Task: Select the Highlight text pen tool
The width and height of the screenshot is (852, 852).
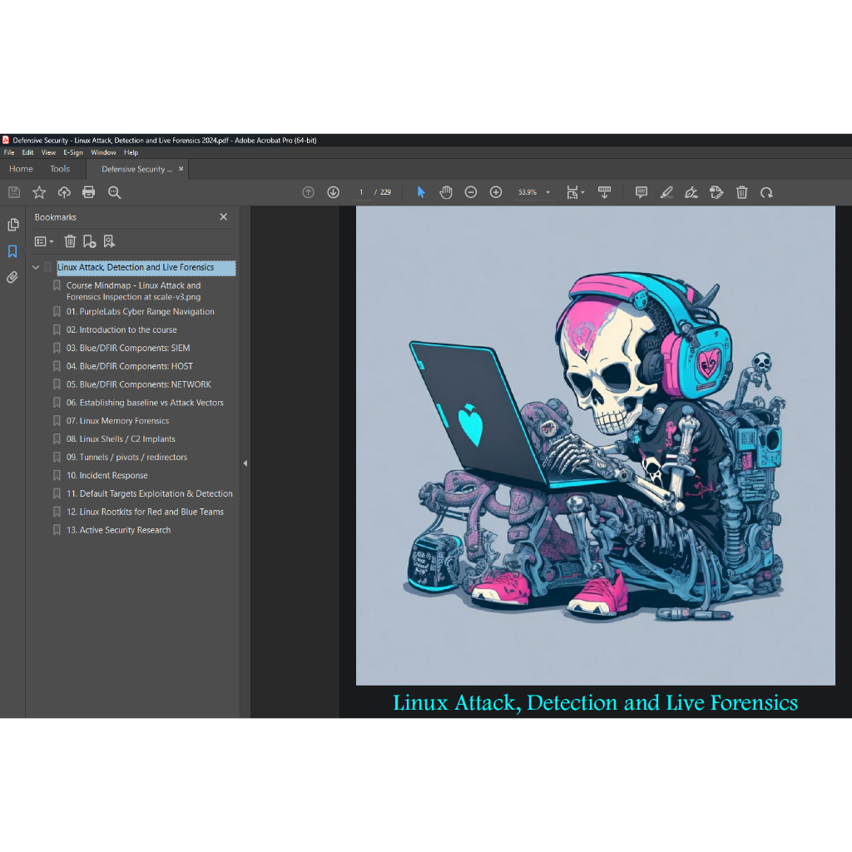Action: point(666,192)
